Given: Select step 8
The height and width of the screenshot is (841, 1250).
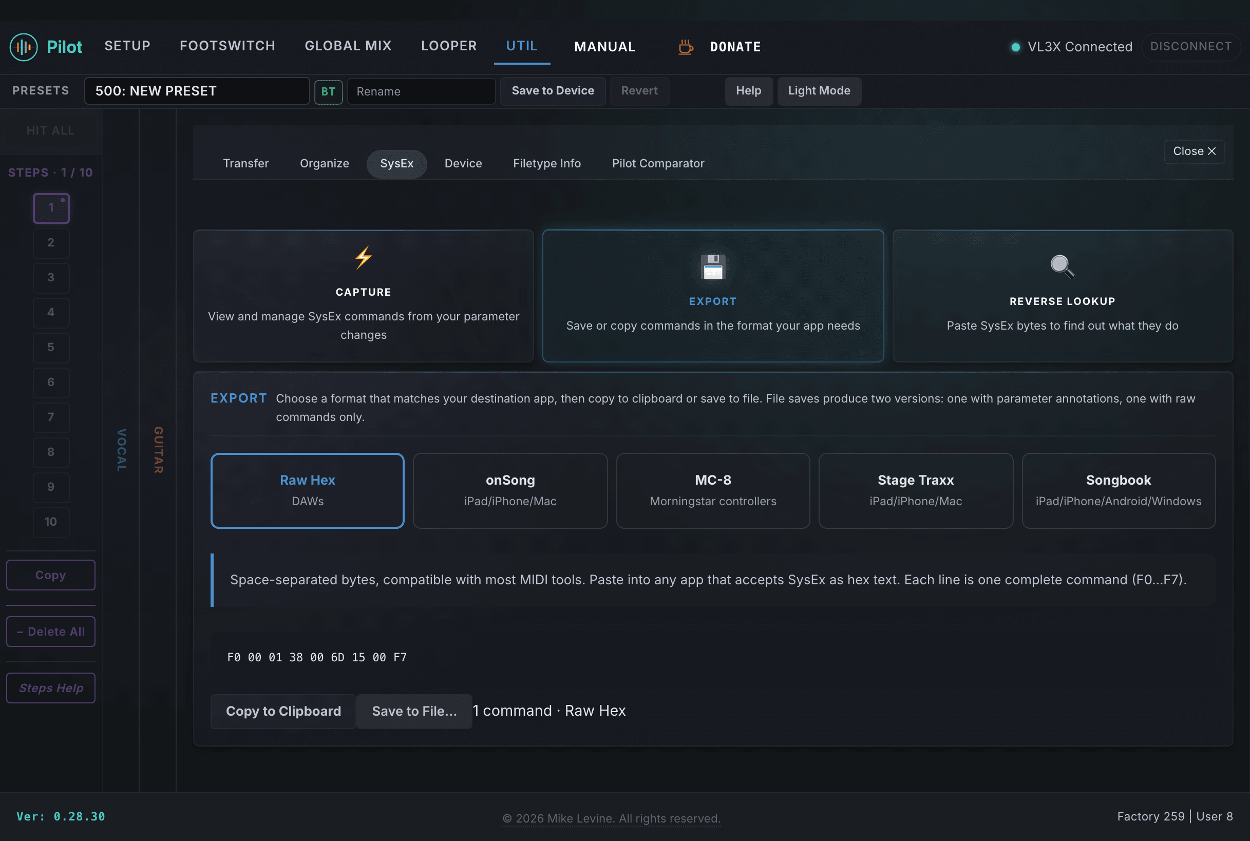Looking at the screenshot, I should [x=51, y=452].
